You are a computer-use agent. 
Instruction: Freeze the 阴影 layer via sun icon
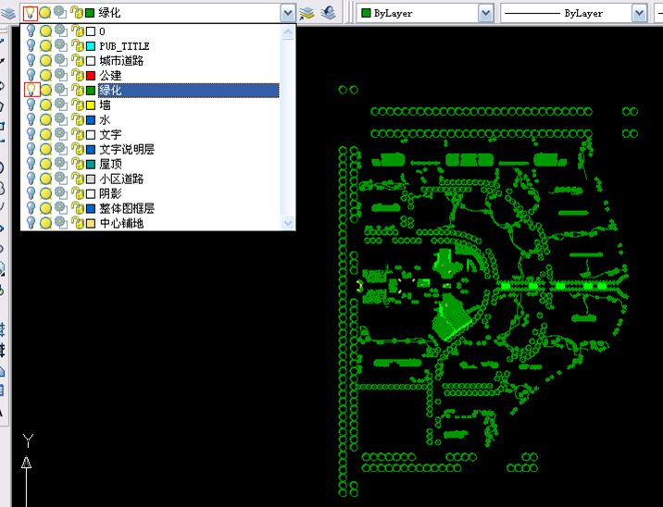[45, 193]
